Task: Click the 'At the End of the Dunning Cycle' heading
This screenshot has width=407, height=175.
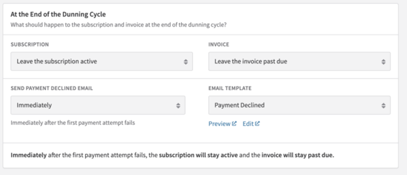Action: 58,15
